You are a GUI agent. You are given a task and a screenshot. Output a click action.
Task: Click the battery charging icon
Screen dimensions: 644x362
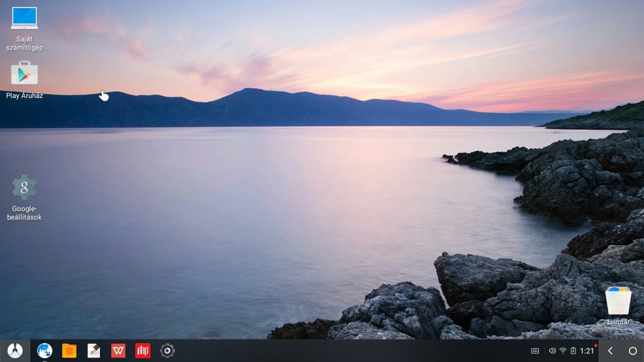pyautogui.click(x=573, y=351)
